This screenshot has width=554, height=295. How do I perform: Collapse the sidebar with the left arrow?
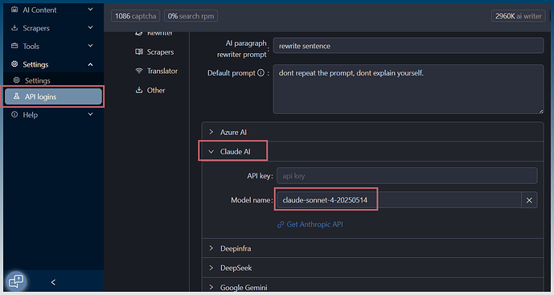[x=53, y=282]
